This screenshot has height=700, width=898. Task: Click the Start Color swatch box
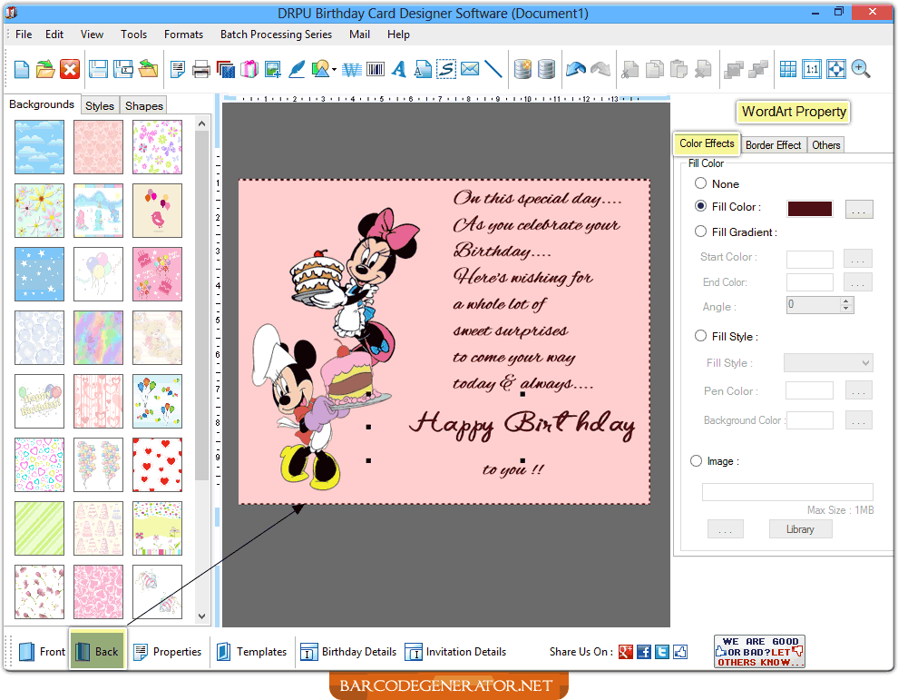pyautogui.click(x=810, y=259)
